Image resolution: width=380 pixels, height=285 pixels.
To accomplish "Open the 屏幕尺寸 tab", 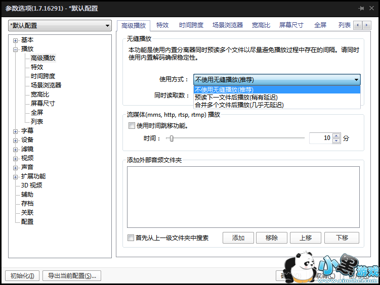I will (291, 25).
